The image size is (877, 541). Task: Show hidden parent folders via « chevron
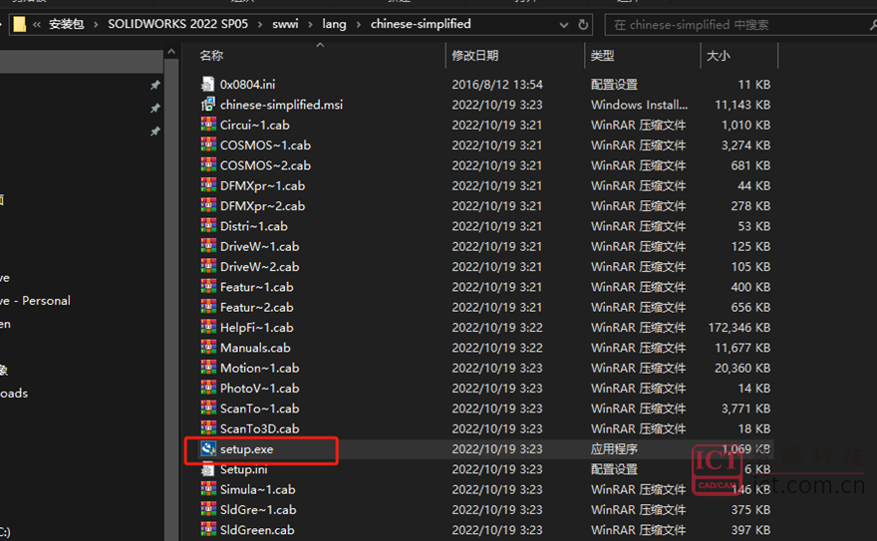click(37, 25)
